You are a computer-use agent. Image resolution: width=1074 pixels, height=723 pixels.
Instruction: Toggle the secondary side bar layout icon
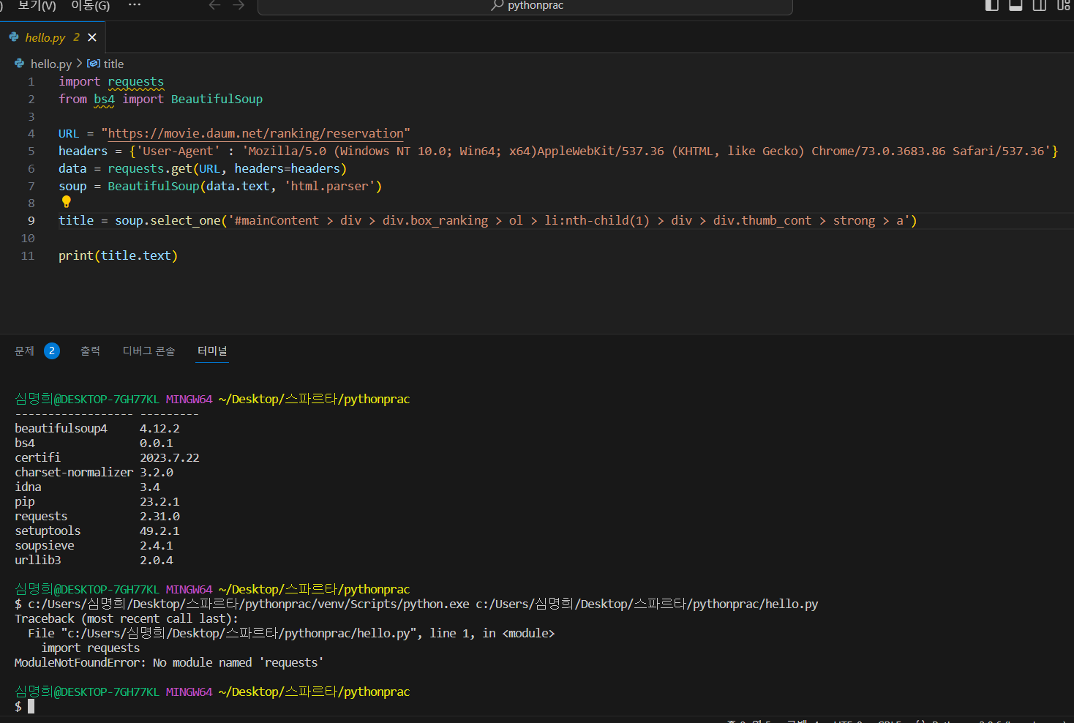pyautogui.click(x=1039, y=5)
